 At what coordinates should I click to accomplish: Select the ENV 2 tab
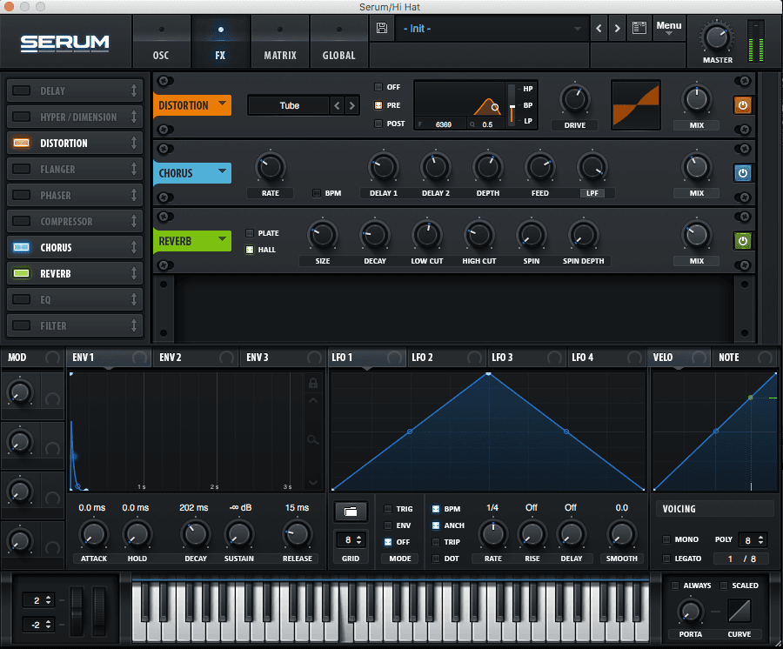tap(196, 358)
